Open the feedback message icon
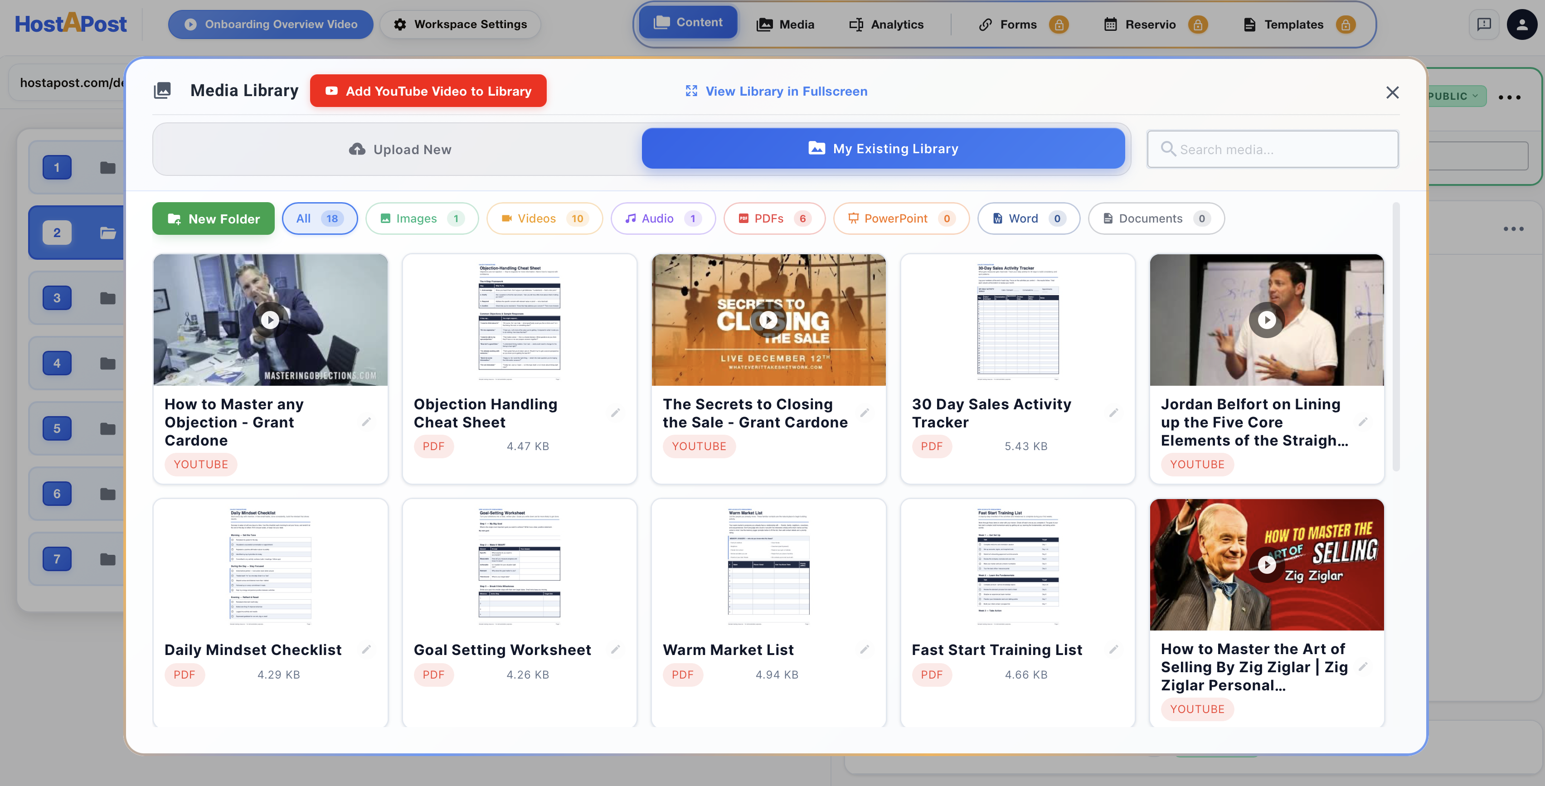Screen dimensions: 1545x786 click(1484, 24)
